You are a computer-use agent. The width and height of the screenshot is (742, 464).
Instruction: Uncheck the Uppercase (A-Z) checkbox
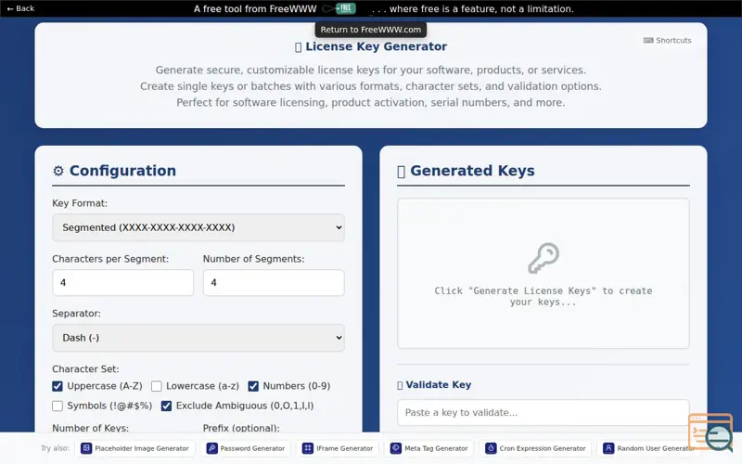[58, 386]
